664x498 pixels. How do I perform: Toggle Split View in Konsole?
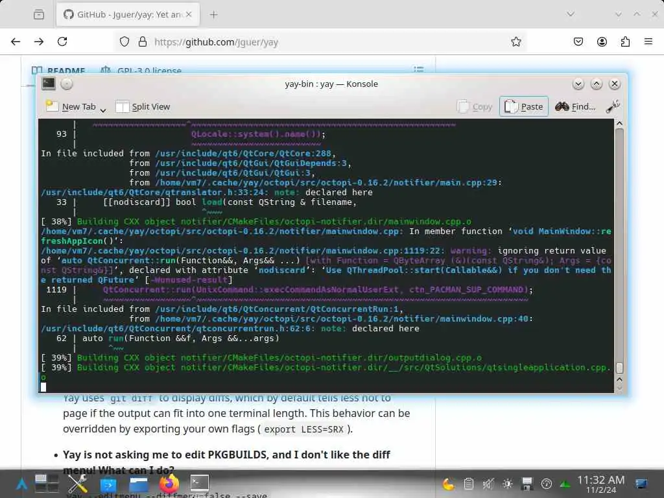pos(143,107)
